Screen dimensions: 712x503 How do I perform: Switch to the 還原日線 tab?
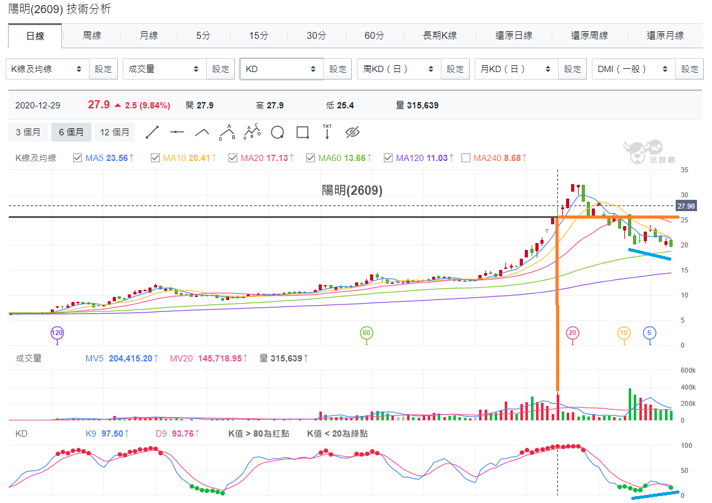point(513,36)
